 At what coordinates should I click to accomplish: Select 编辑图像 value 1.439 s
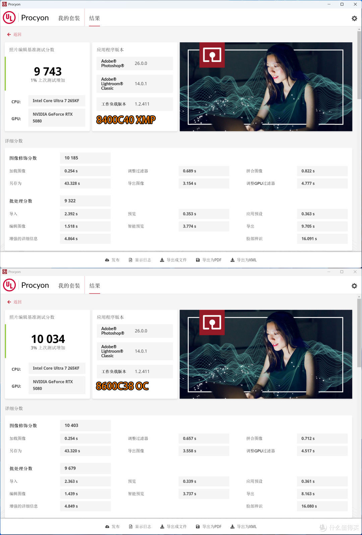tap(85, 494)
